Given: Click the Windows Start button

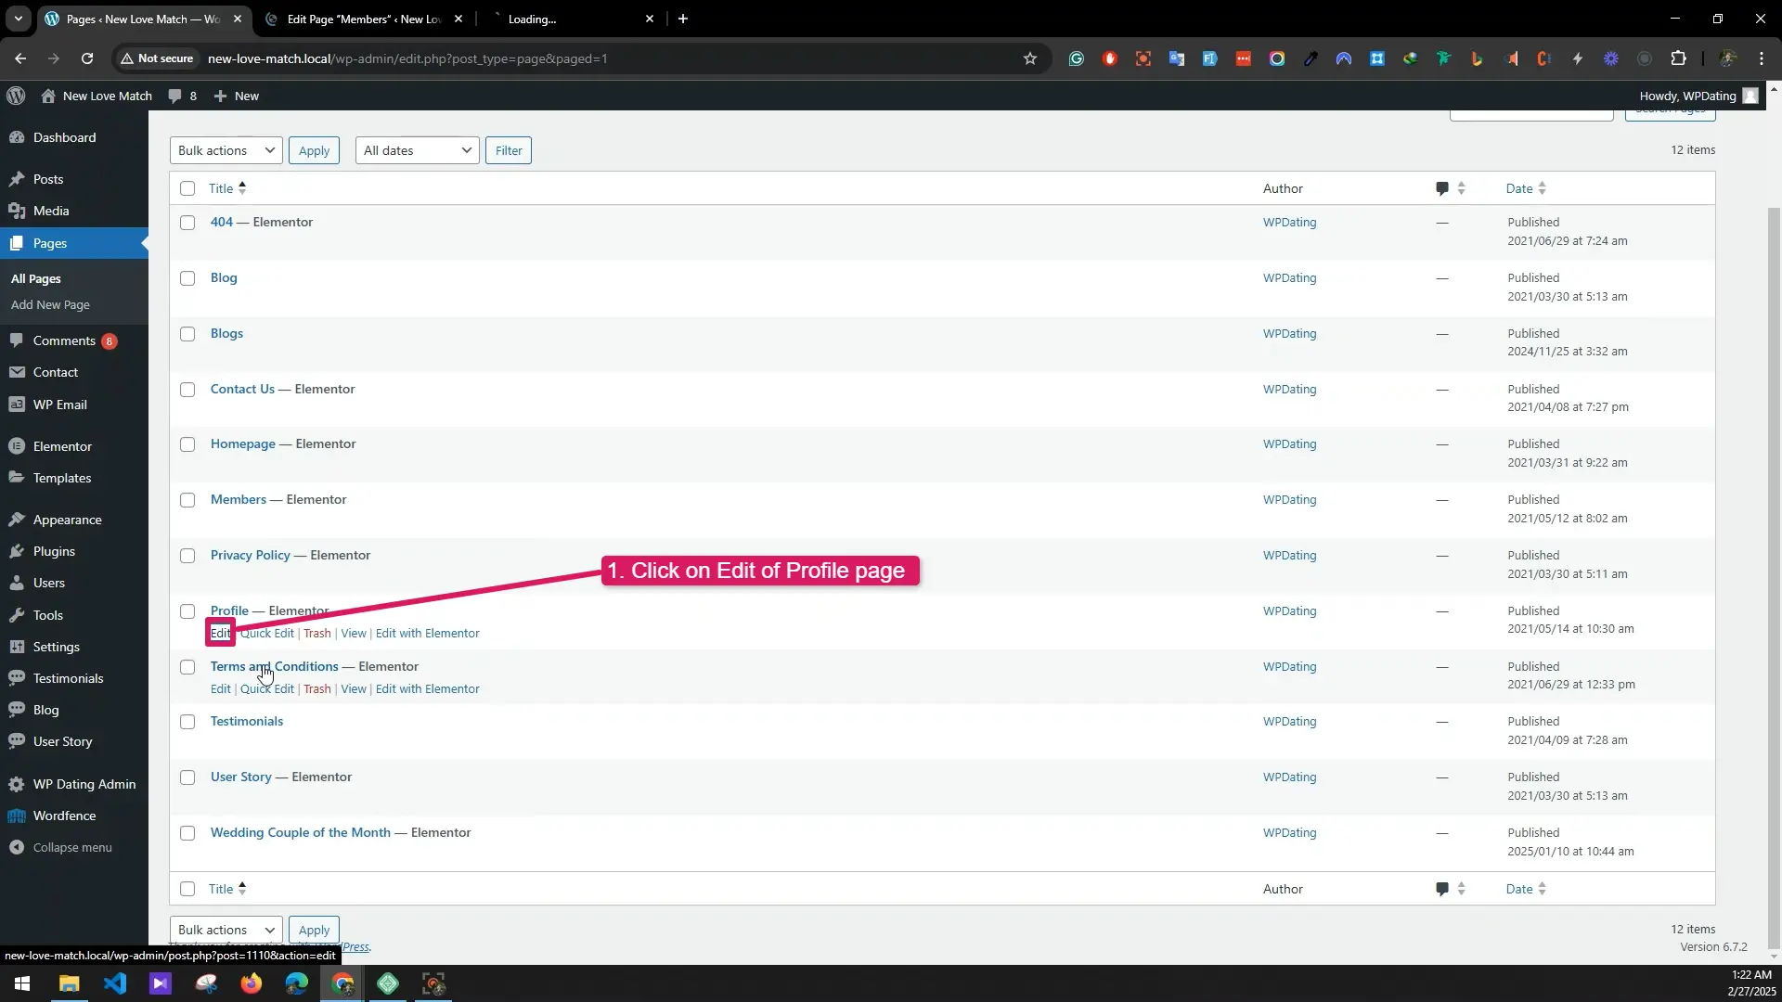Looking at the screenshot, I should (x=22, y=983).
